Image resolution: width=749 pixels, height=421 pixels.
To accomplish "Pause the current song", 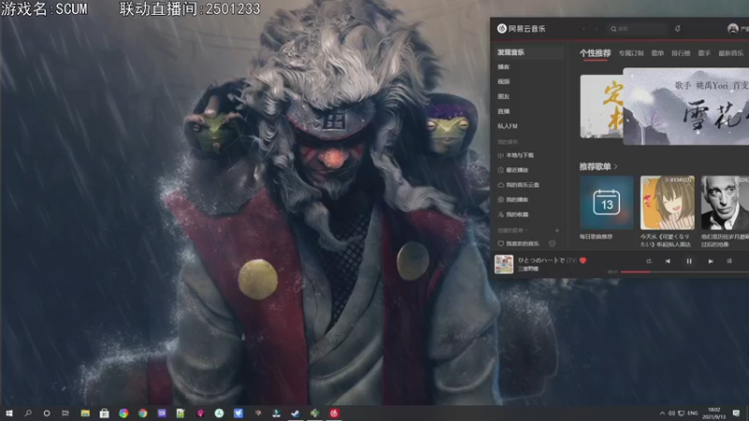I will 689,261.
